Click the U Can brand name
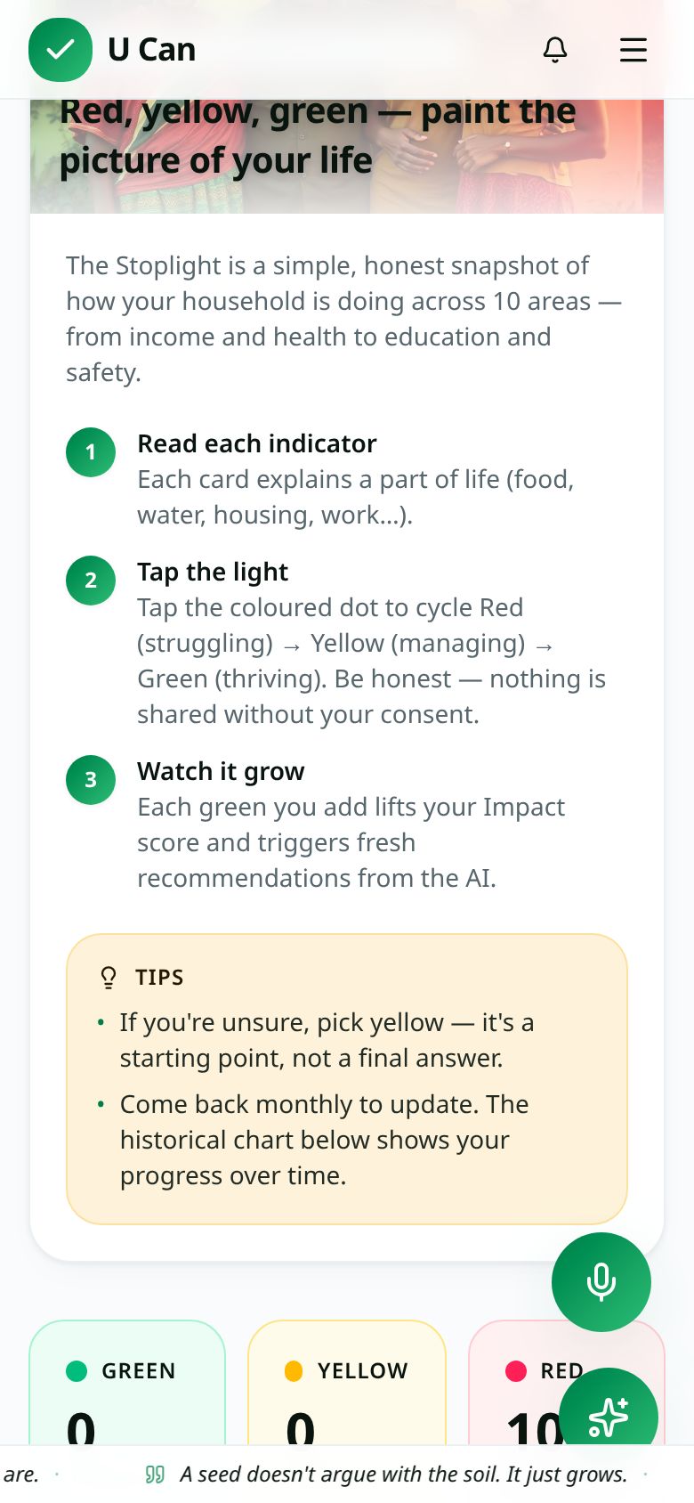This screenshot has height=1503, width=694. coord(151,50)
